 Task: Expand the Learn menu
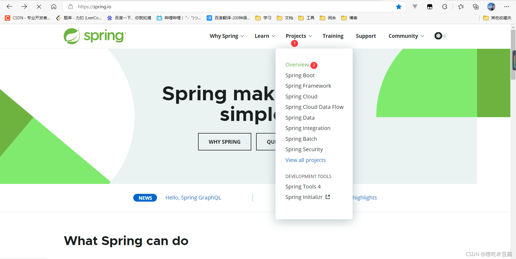click(265, 36)
